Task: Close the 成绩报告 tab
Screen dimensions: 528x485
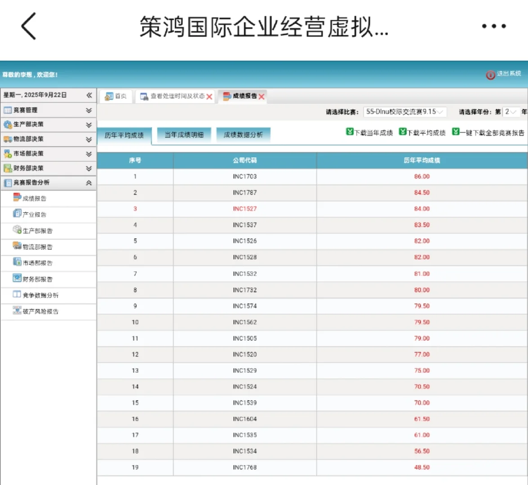Action: click(x=262, y=97)
